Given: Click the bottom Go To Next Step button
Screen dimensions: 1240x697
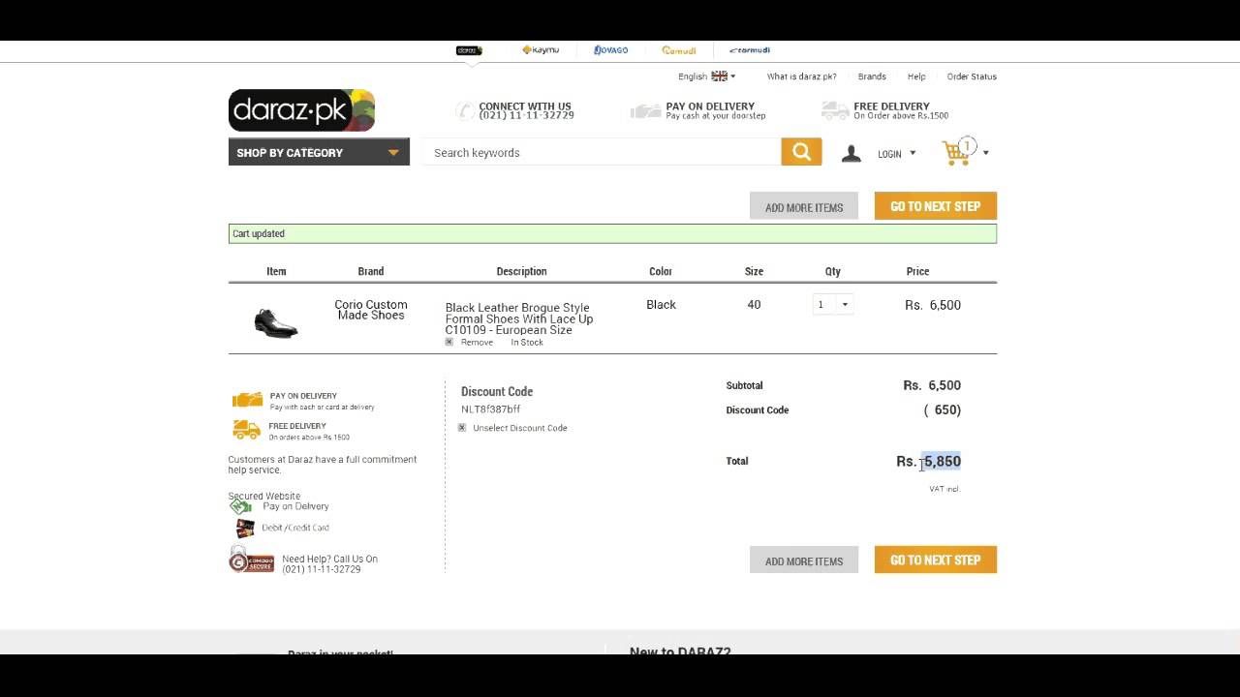Looking at the screenshot, I should pos(936,560).
